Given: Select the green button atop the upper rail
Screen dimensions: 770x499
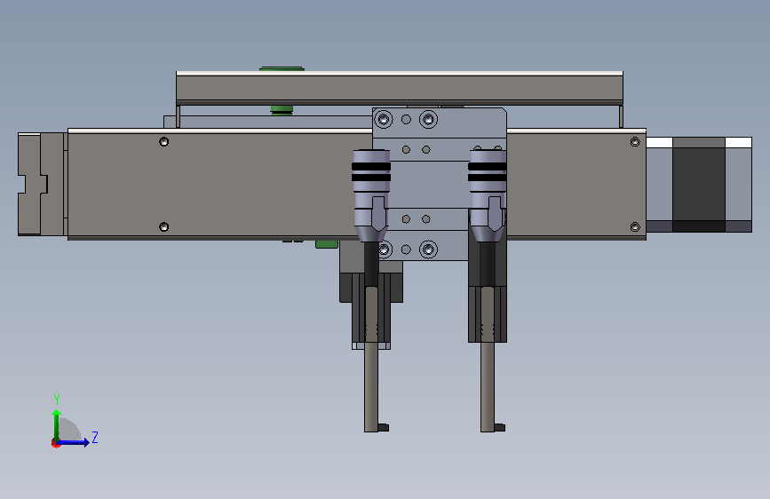Looking at the screenshot, I should [x=282, y=68].
